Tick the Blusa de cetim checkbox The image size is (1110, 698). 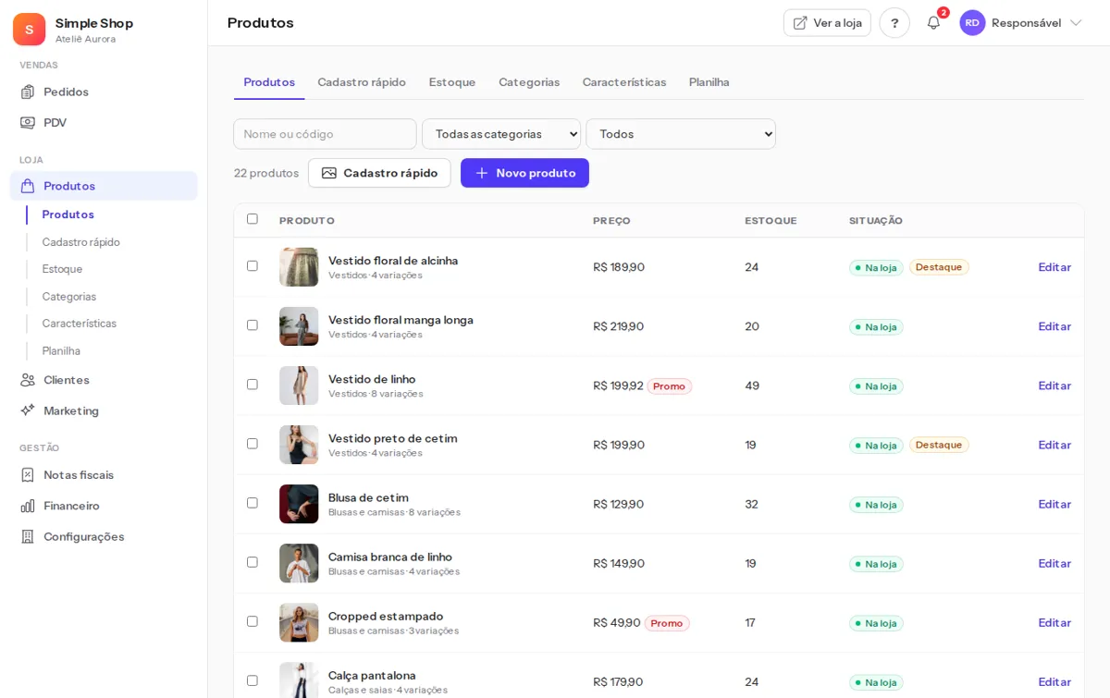(253, 503)
